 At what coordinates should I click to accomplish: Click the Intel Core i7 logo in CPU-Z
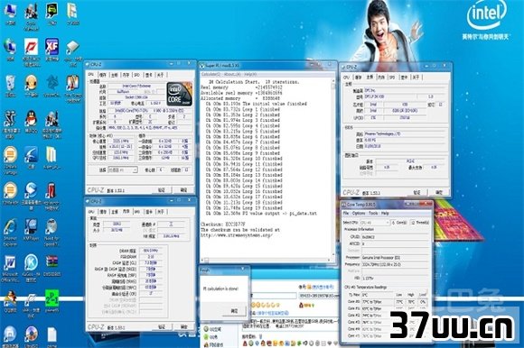point(180,94)
